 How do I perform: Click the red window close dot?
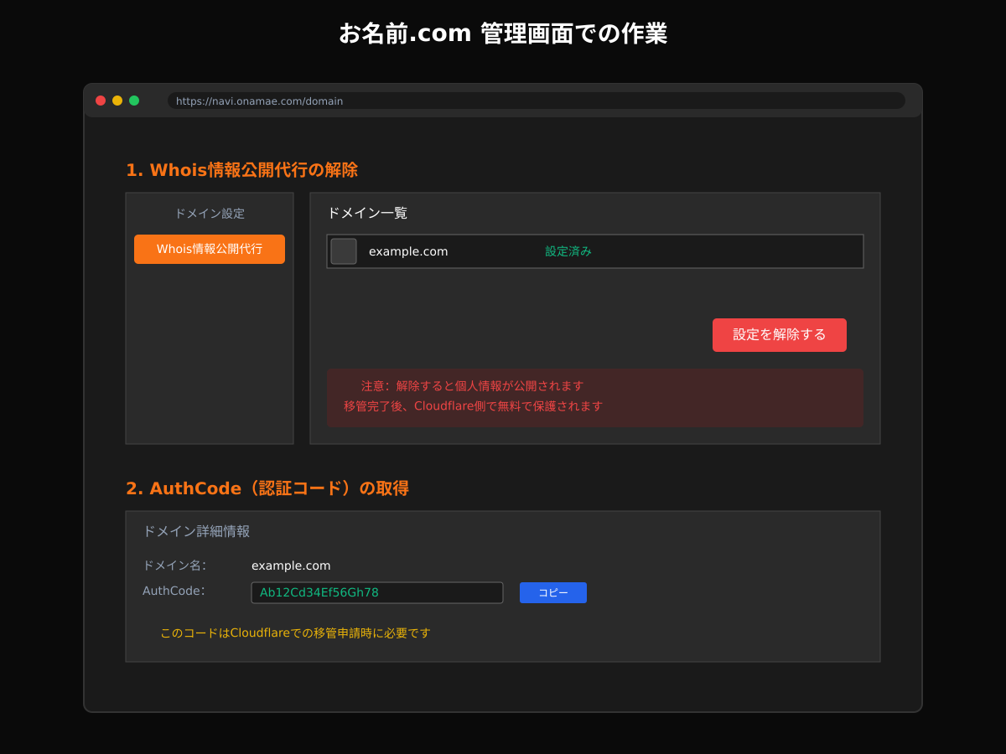pos(101,101)
